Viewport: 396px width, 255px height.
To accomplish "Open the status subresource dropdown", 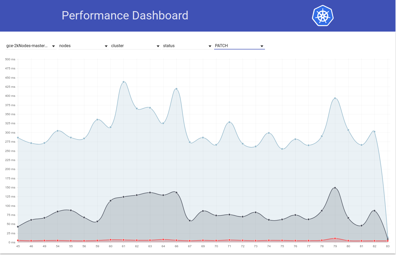I will click(187, 46).
